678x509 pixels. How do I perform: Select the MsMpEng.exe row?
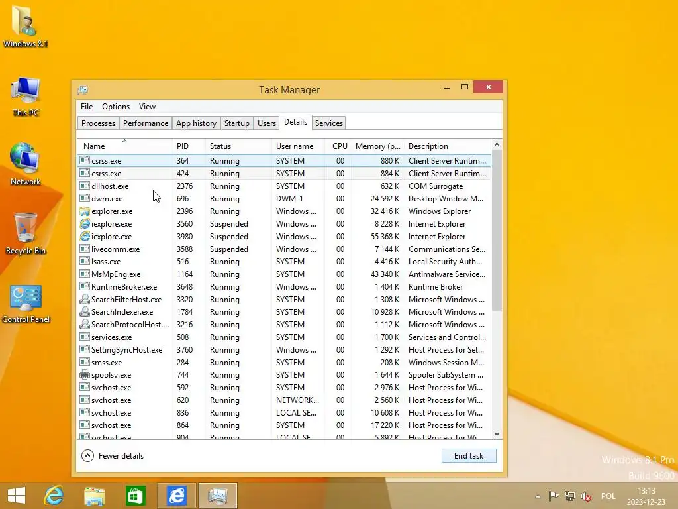pyautogui.click(x=284, y=274)
